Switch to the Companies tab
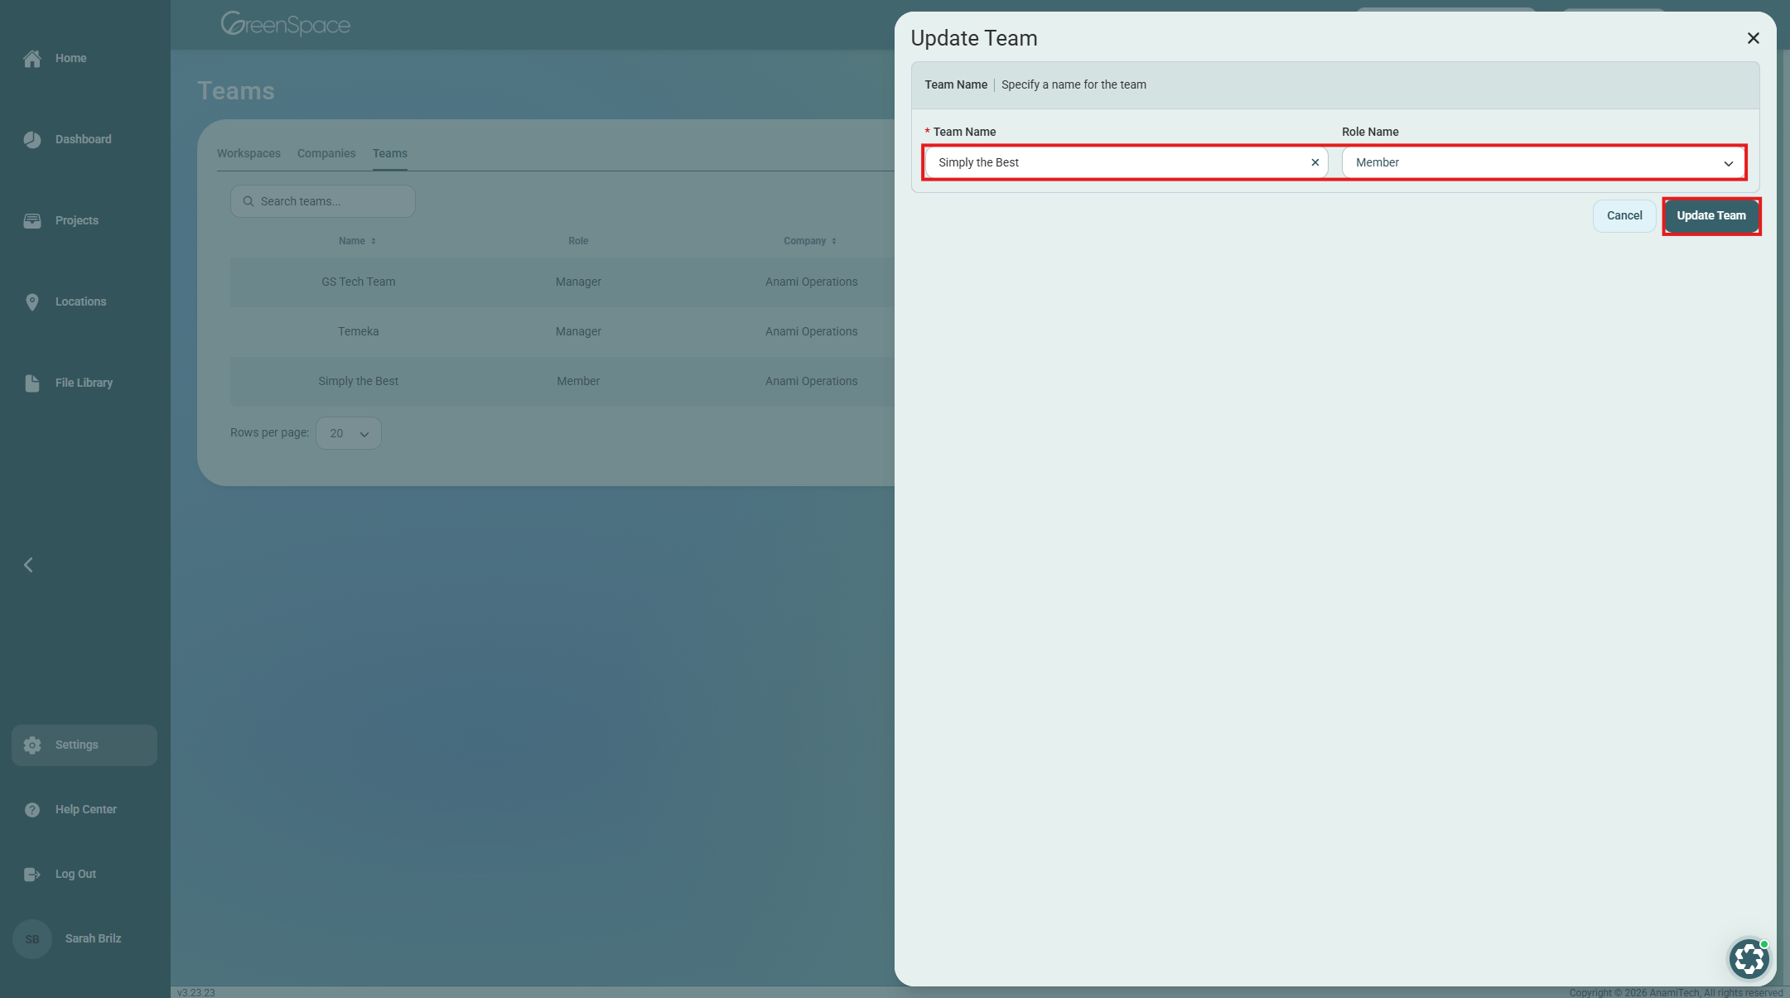Image resolution: width=1790 pixels, height=998 pixels. 326,153
